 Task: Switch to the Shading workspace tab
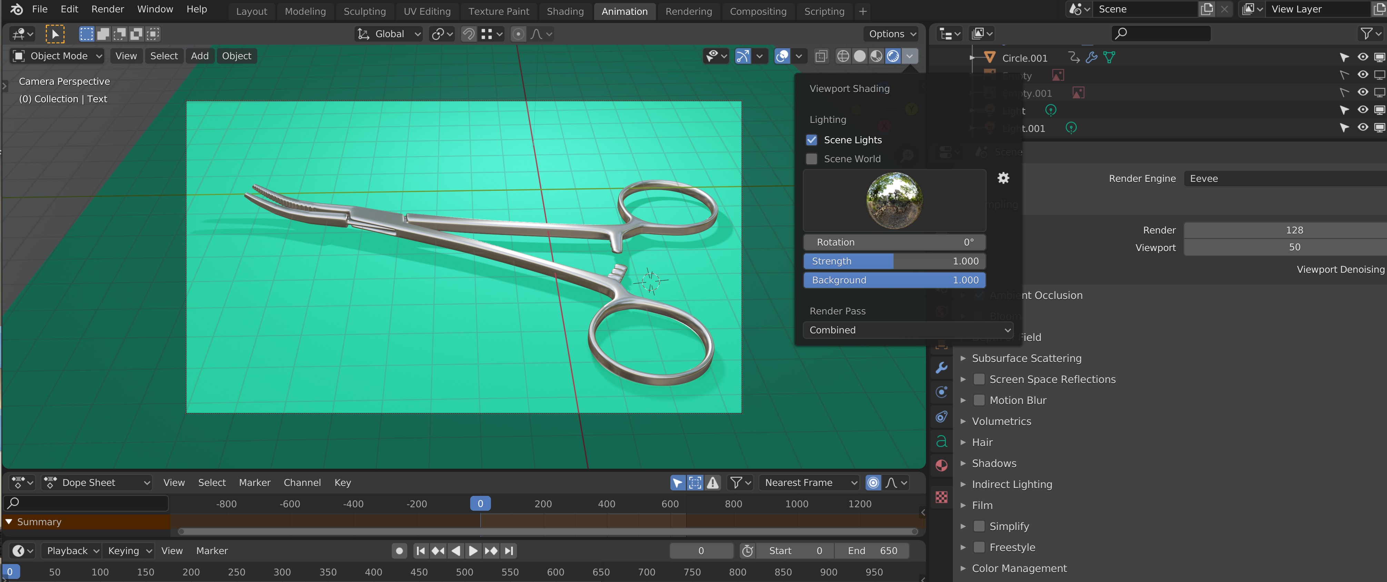565,11
